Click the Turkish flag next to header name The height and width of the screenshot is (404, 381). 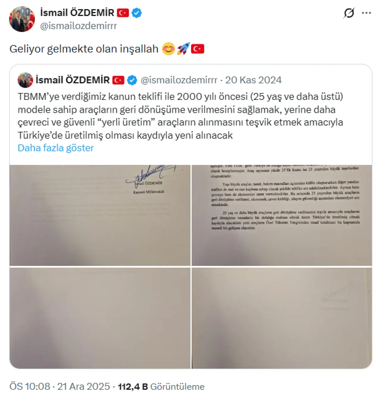pyautogui.click(x=123, y=13)
